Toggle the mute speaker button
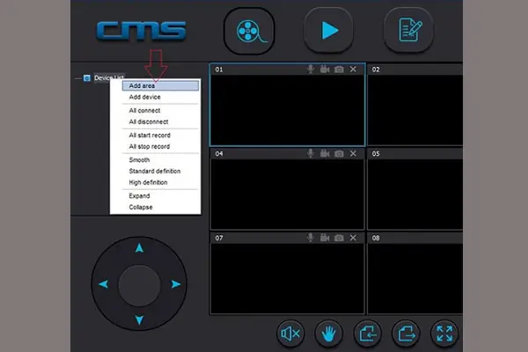528x352 pixels. click(x=290, y=334)
